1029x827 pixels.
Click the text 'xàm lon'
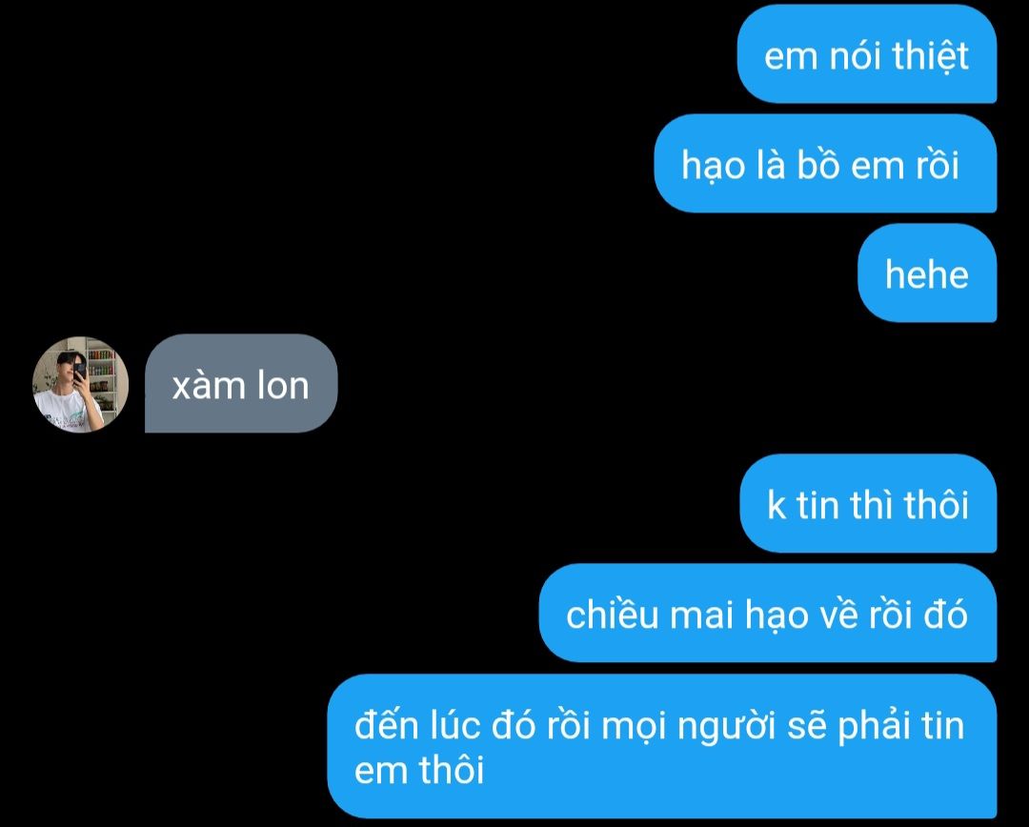[240, 385]
